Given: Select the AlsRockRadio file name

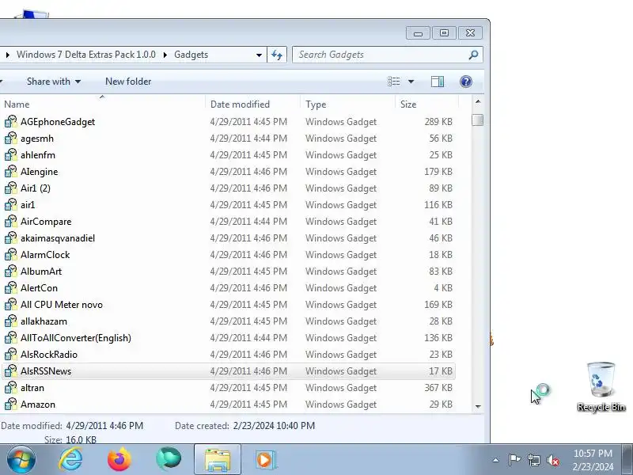Looking at the screenshot, I should (x=49, y=355).
